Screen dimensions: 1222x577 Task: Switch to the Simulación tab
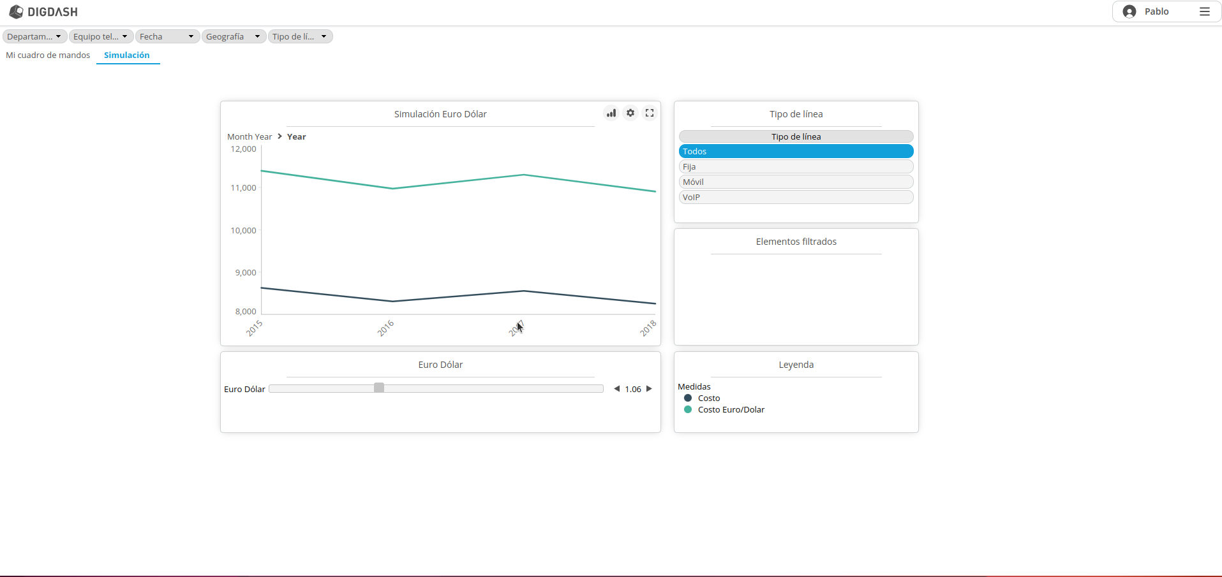[x=127, y=55]
